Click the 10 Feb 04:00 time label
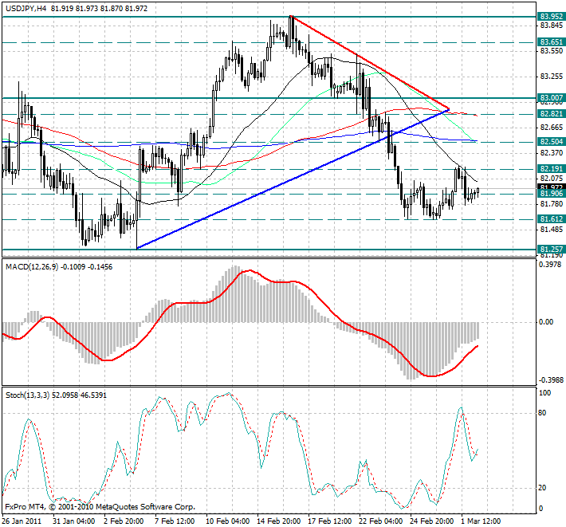 (228, 521)
